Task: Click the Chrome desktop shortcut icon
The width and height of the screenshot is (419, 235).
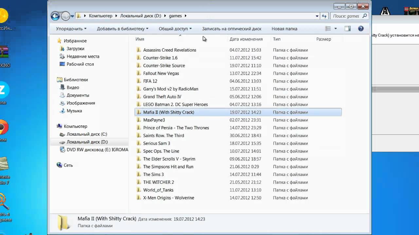Action: [3, 128]
